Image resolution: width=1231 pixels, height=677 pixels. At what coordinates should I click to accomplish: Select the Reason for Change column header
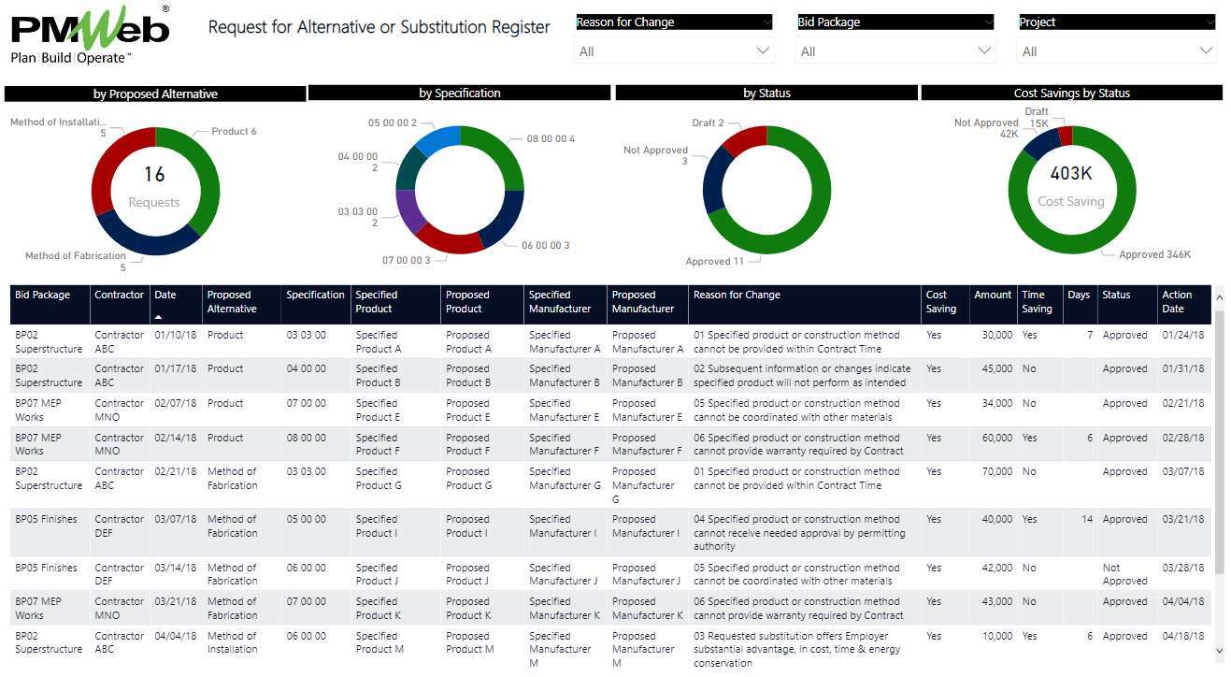tap(737, 295)
